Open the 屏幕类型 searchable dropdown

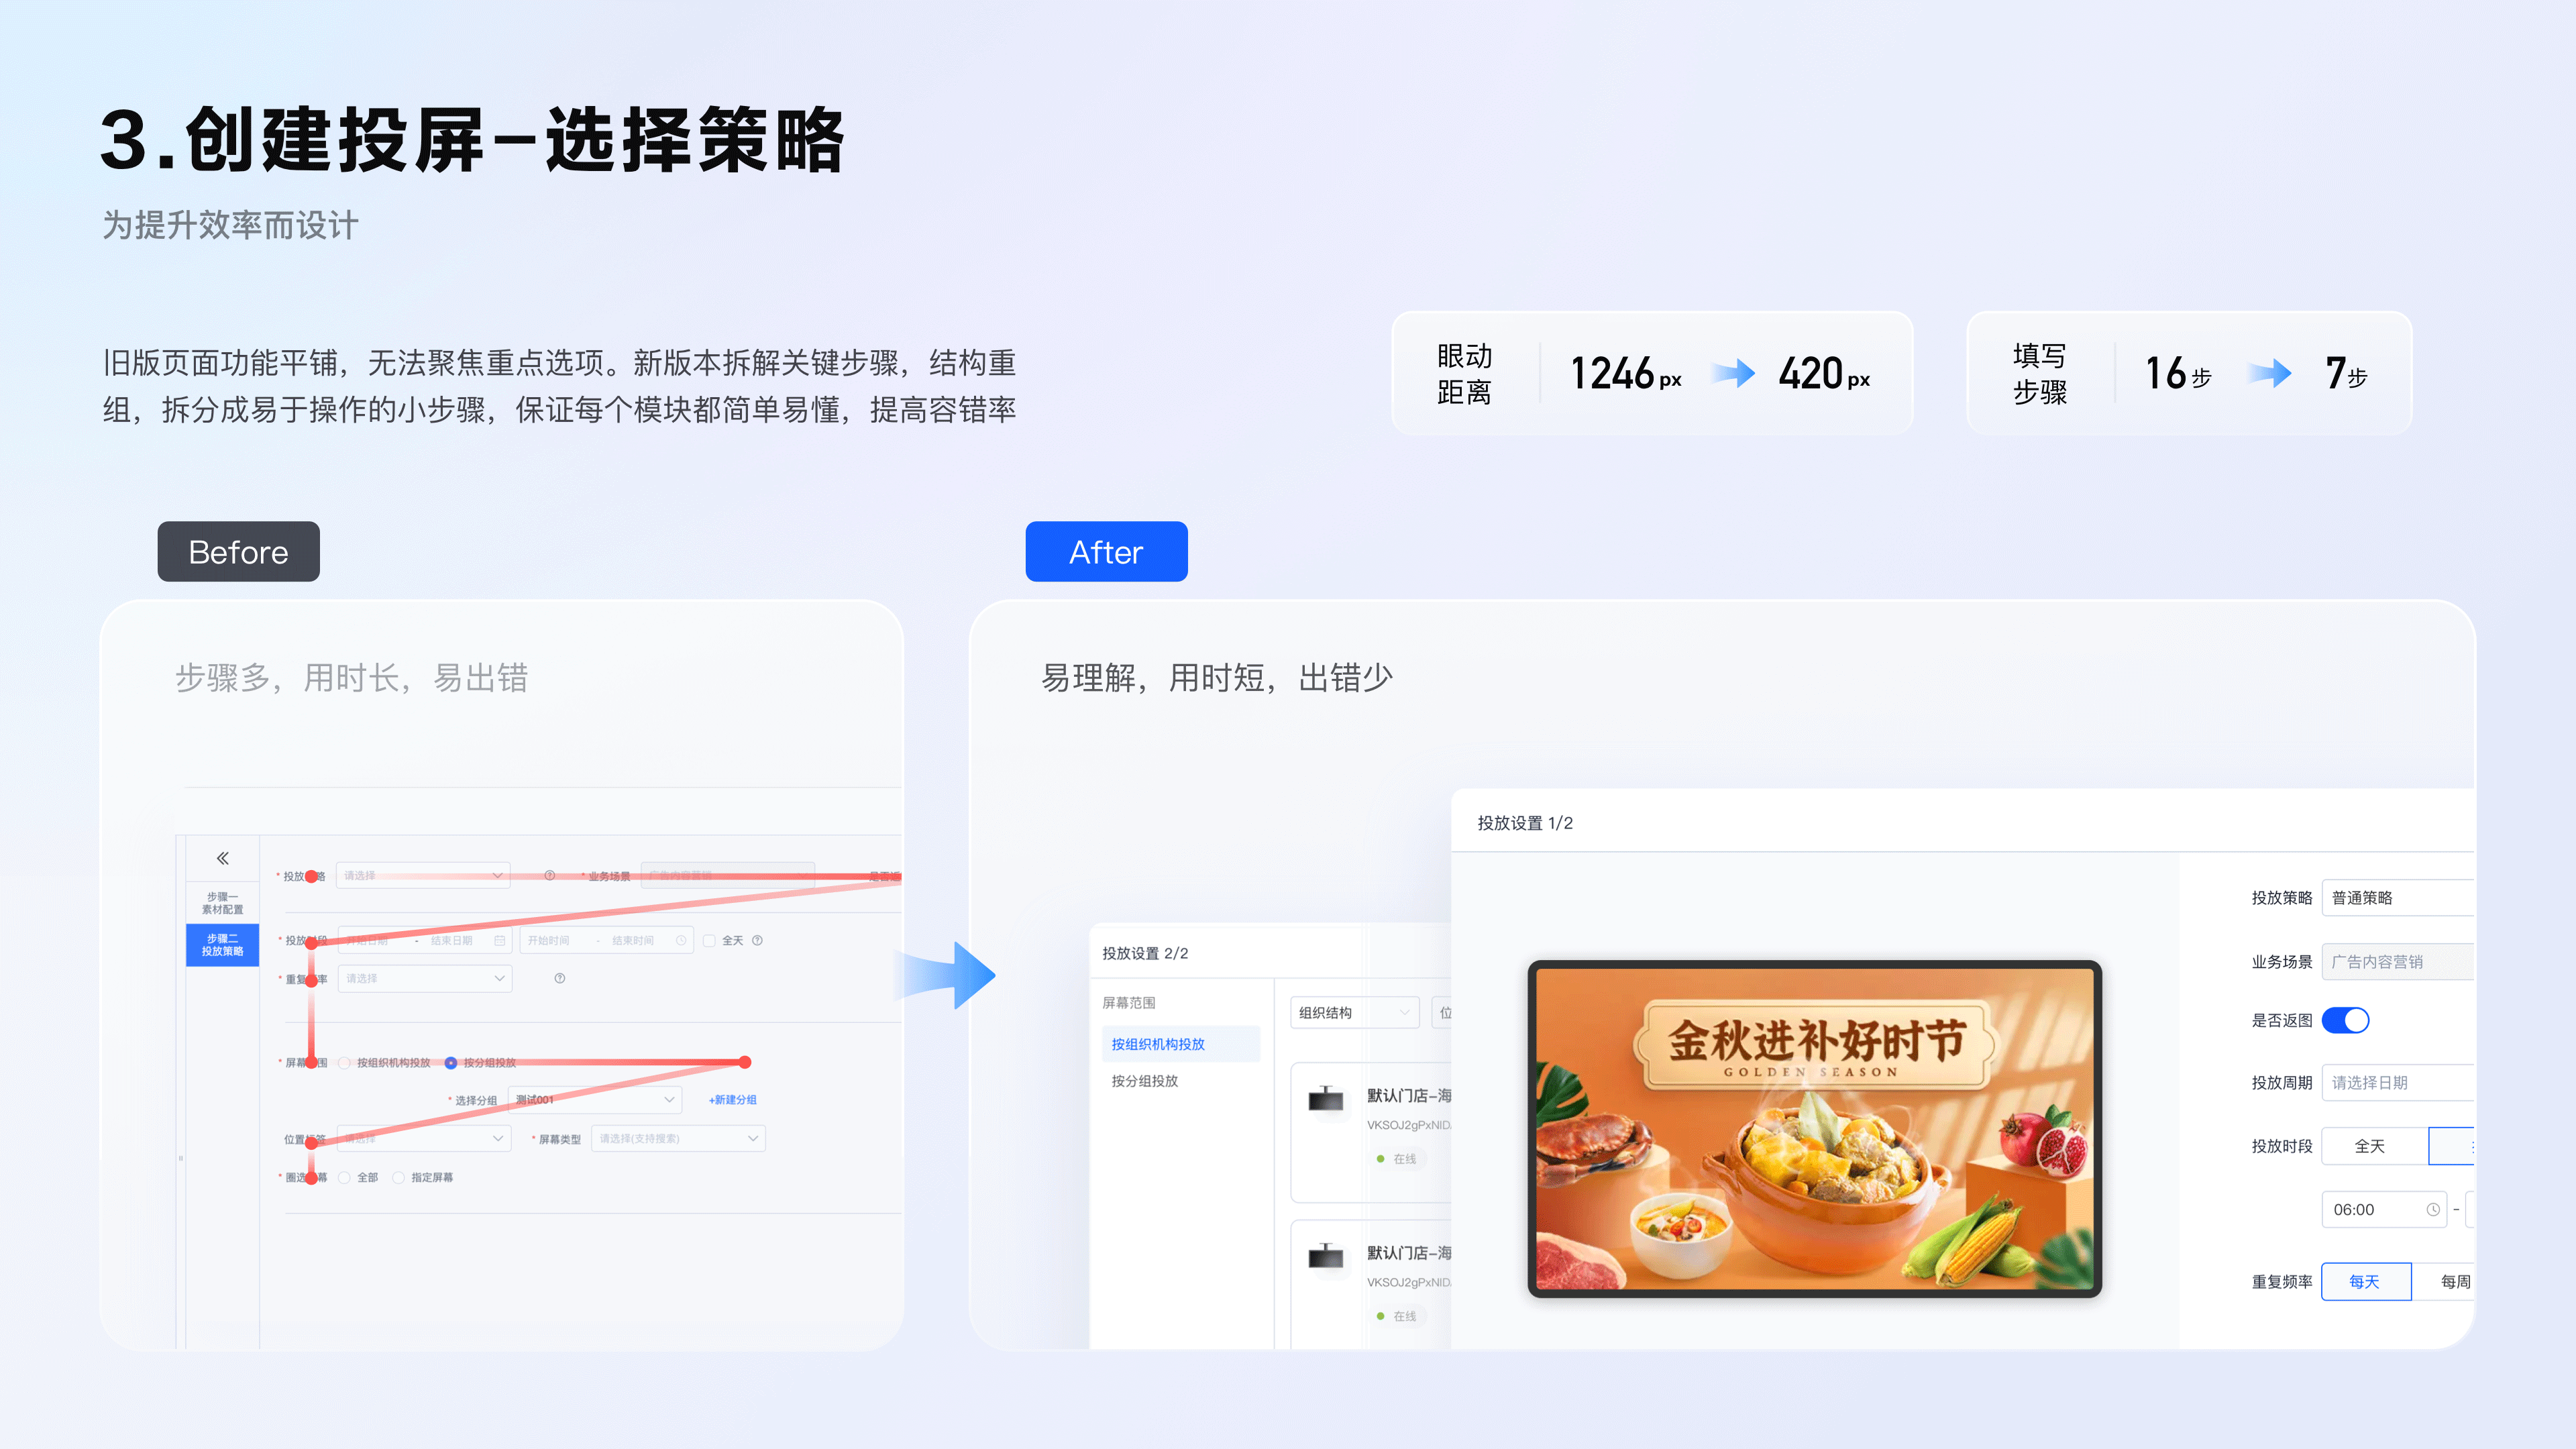click(x=678, y=1138)
